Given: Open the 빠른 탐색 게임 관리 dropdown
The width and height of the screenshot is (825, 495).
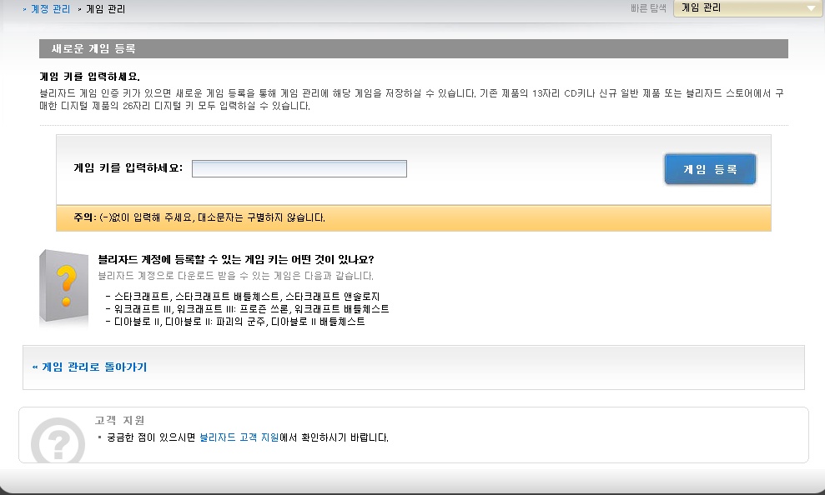Looking at the screenshot, I should pos(747,7).
